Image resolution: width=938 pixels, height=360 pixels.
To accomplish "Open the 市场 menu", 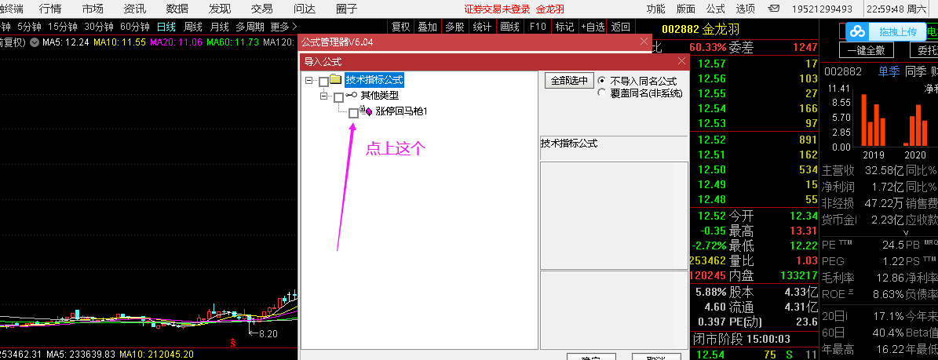I will coord(93,9).
